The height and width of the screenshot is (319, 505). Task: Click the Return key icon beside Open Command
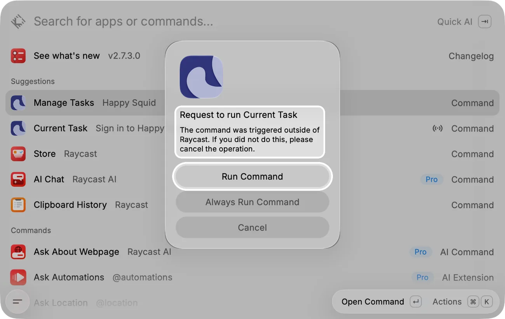[x=416, y=302]
